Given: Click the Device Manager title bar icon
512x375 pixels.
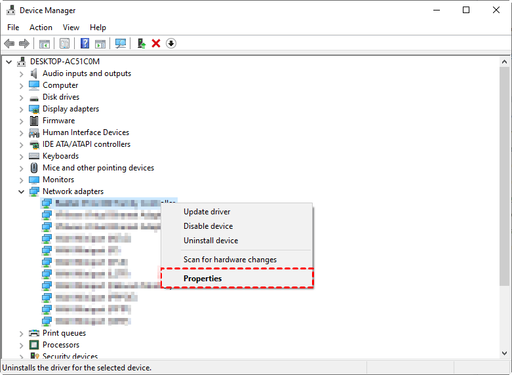Looking at the screenshot, I should (x=10, y=10).
